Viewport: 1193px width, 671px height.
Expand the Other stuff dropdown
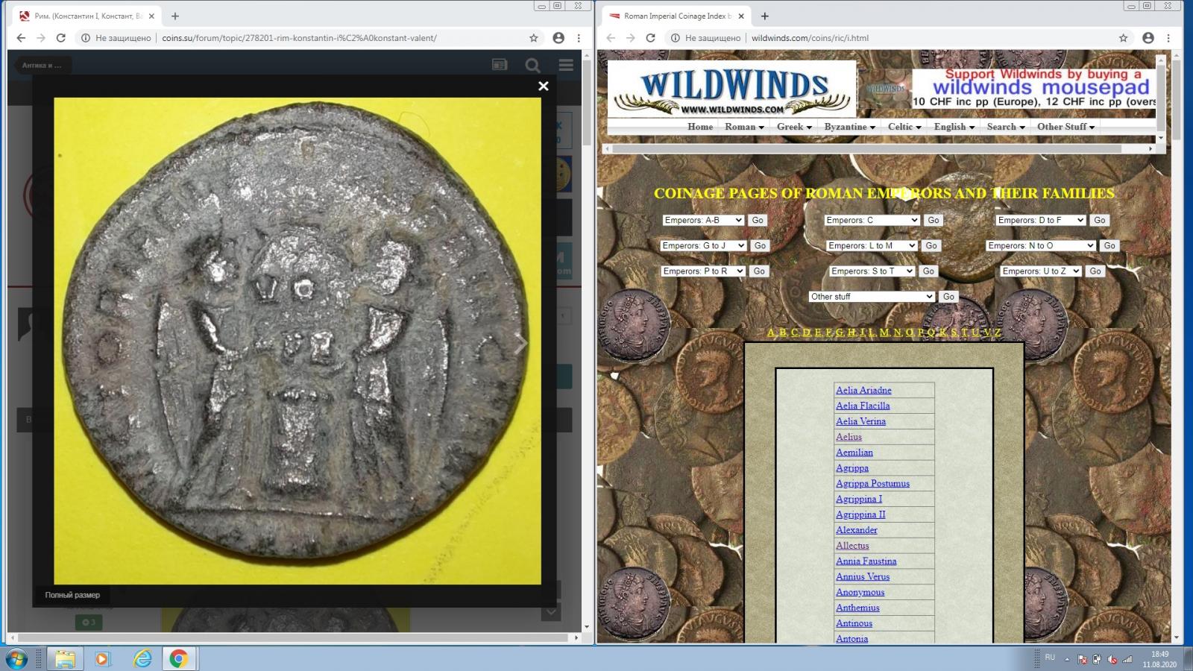tap(872, 297)
